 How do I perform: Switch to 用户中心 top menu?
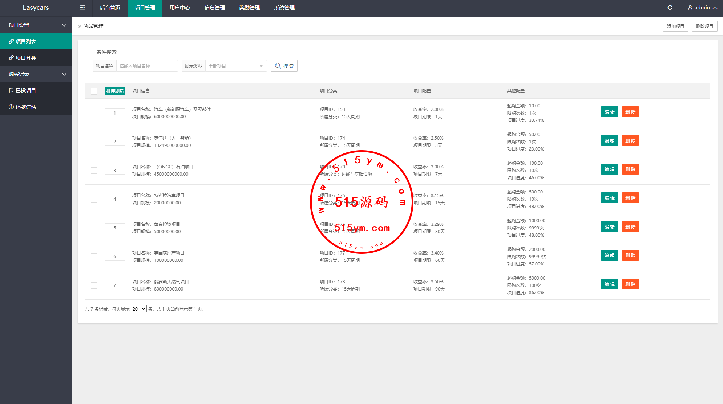click(179, 8)
